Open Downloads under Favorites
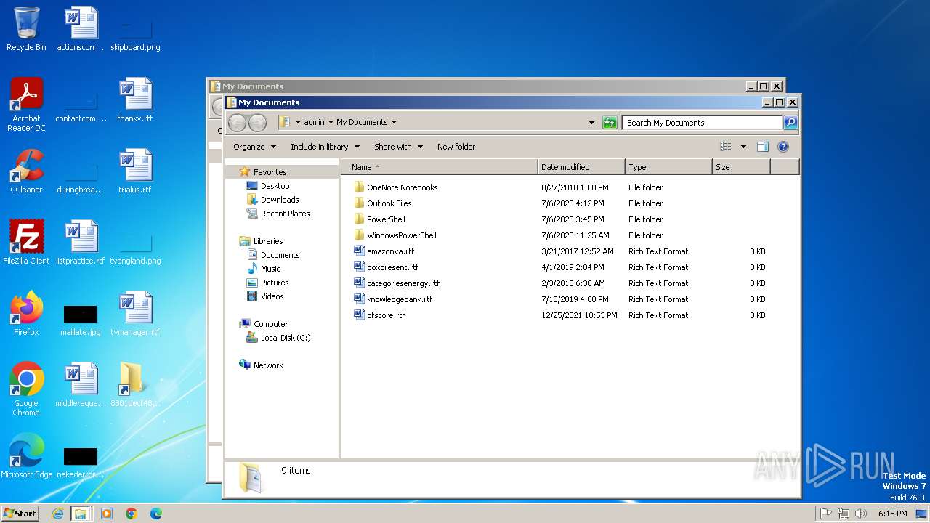Screen dimensions: 930x523 [x=280, y=200]
